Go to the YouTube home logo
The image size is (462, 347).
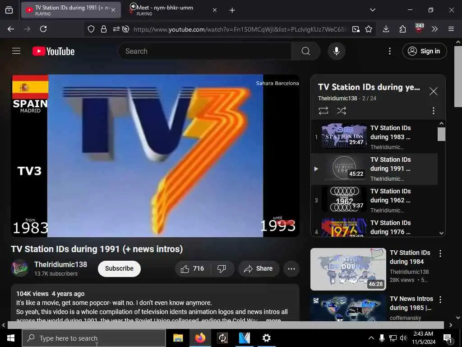53,52
